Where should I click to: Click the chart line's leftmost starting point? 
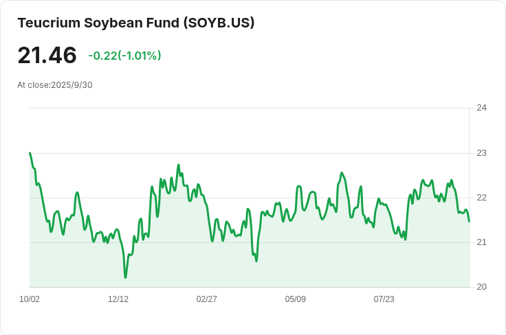[x=30, y=153]
